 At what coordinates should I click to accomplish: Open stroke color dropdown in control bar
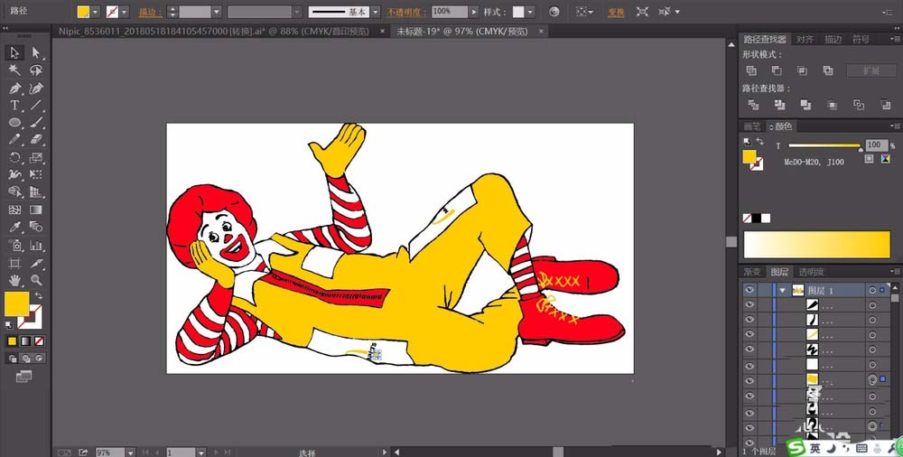[x=125, y=12]
